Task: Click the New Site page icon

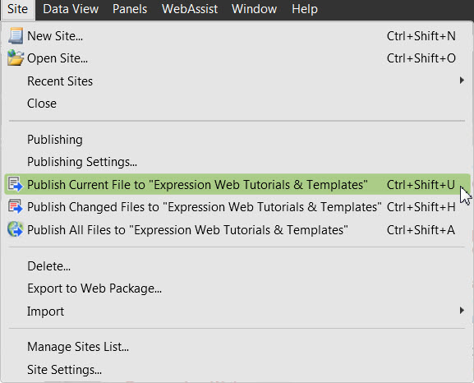Action: (x=16, y=35)
